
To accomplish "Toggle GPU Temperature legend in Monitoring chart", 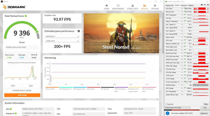I will point(80,88).
